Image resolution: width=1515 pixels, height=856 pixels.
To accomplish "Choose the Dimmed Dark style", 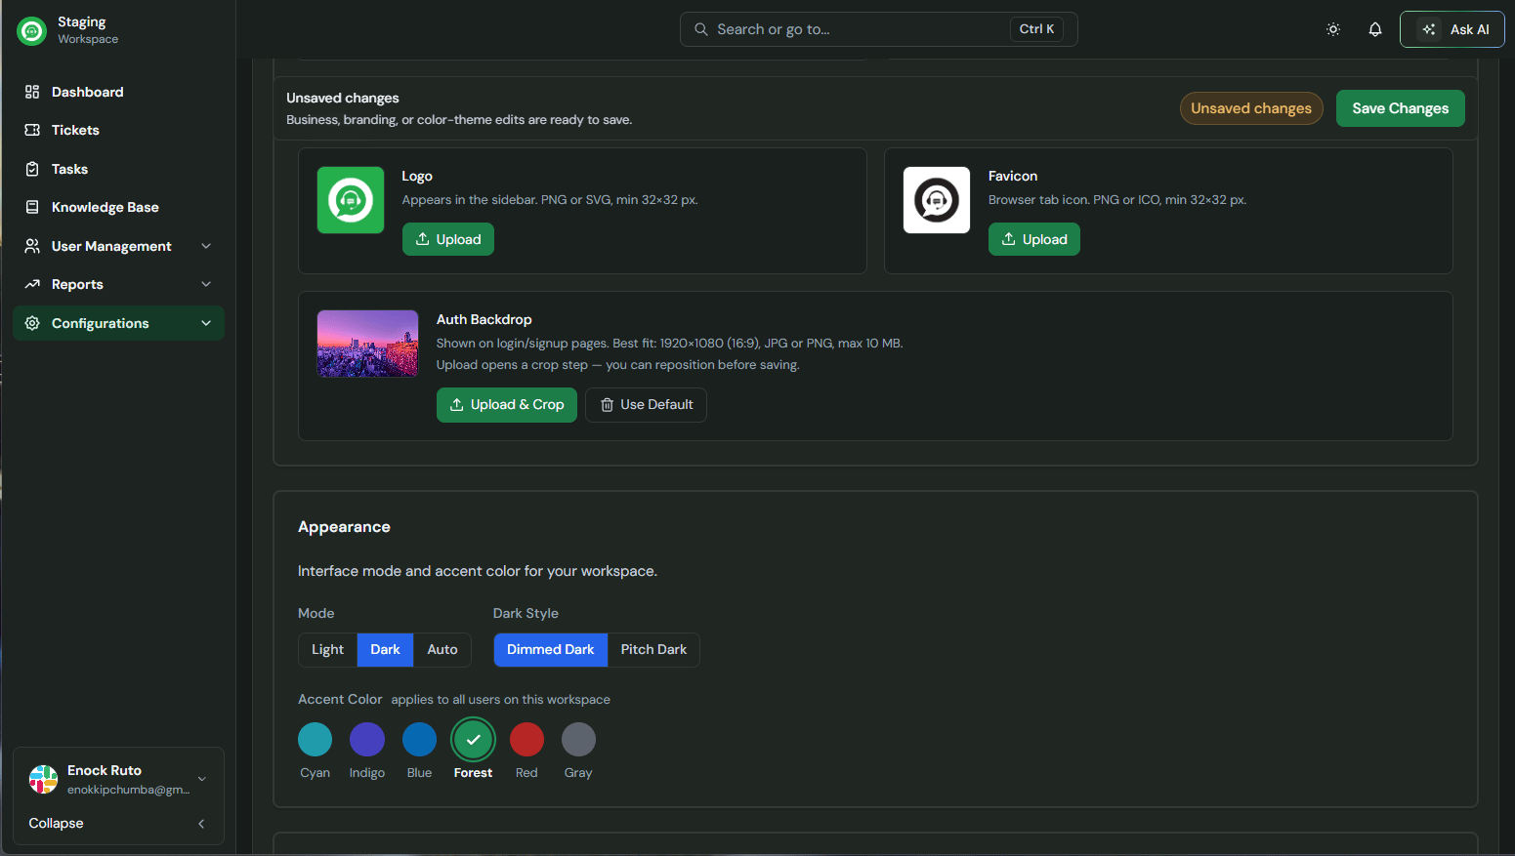I will pos(551,650).
